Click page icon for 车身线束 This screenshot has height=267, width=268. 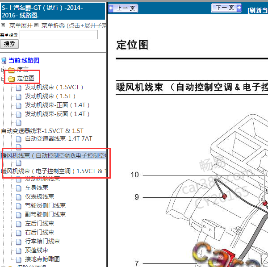point(18,188)
